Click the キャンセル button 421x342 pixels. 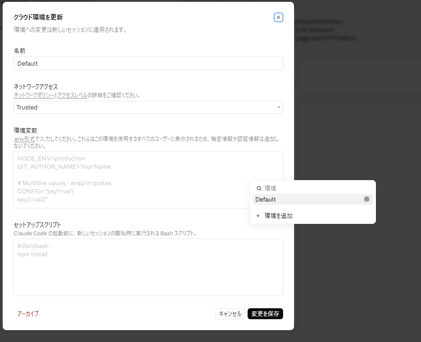230,314
